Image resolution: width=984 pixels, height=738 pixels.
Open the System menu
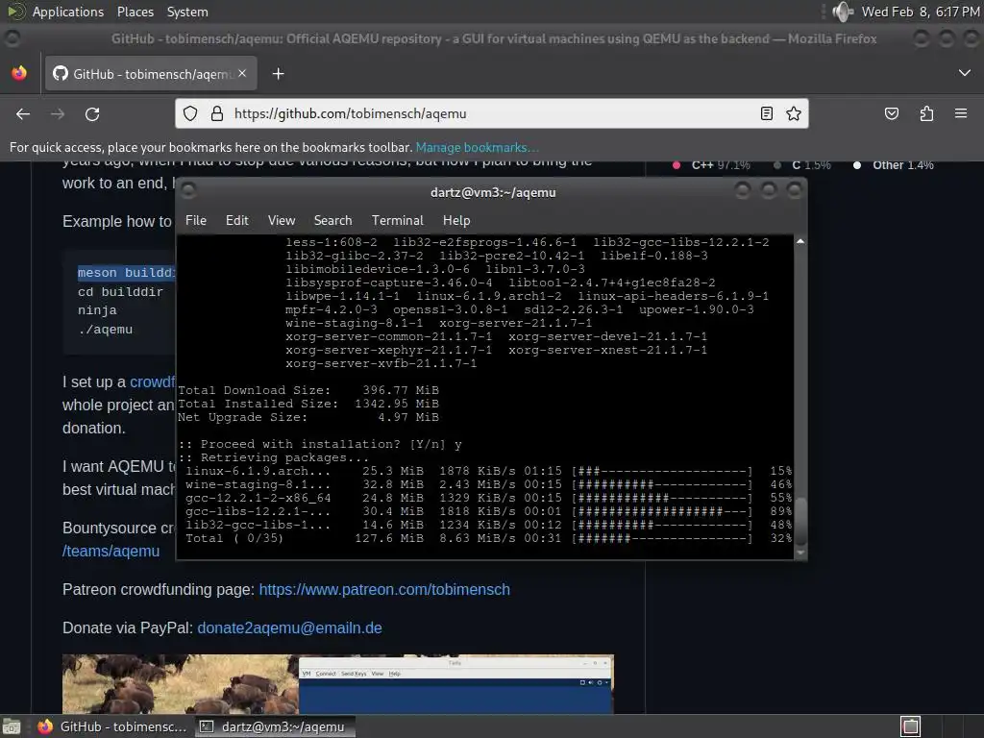(x=187, y=12)
